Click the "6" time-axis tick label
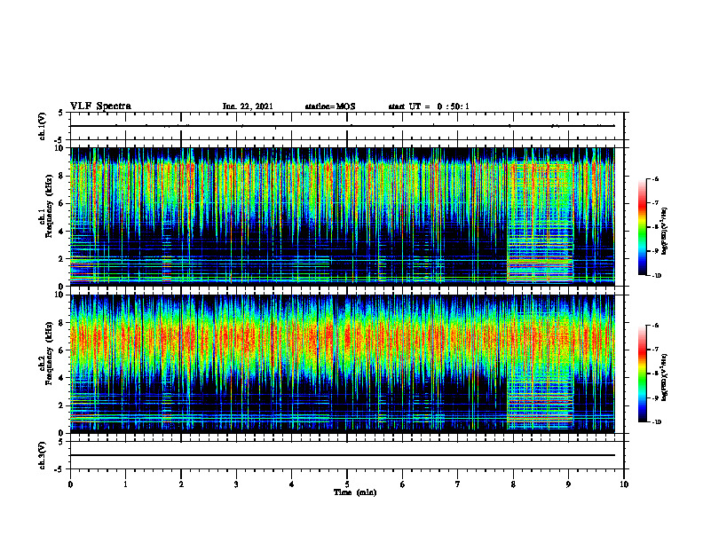 point(403,484)
